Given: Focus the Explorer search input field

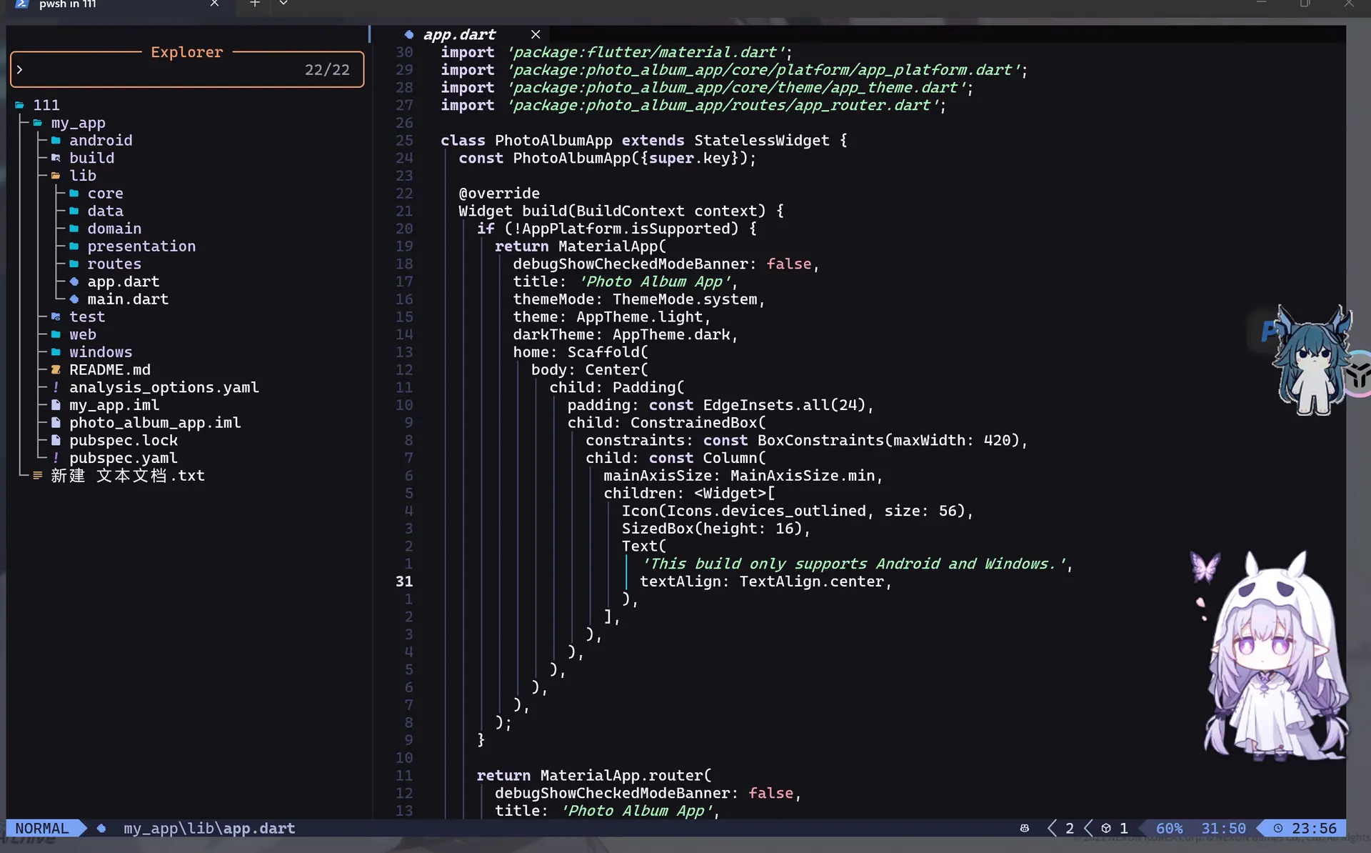Looking at the screenshot, I should (187, 69).
